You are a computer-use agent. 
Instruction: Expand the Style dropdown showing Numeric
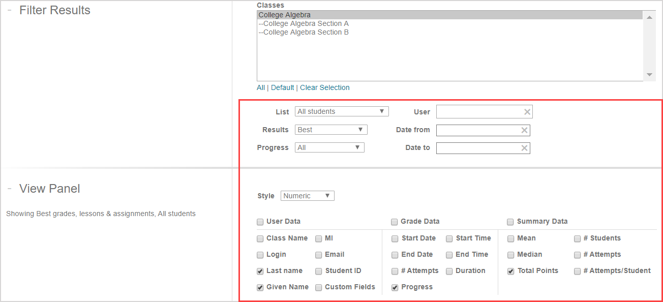307,196
